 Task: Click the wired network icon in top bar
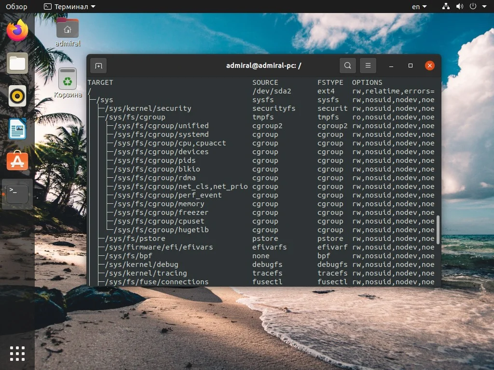click(445, 6)
